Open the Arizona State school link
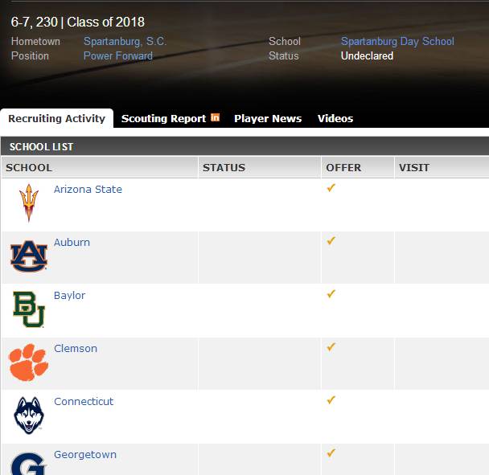This screenshot has width=489, height=475. tap(88, 189)
